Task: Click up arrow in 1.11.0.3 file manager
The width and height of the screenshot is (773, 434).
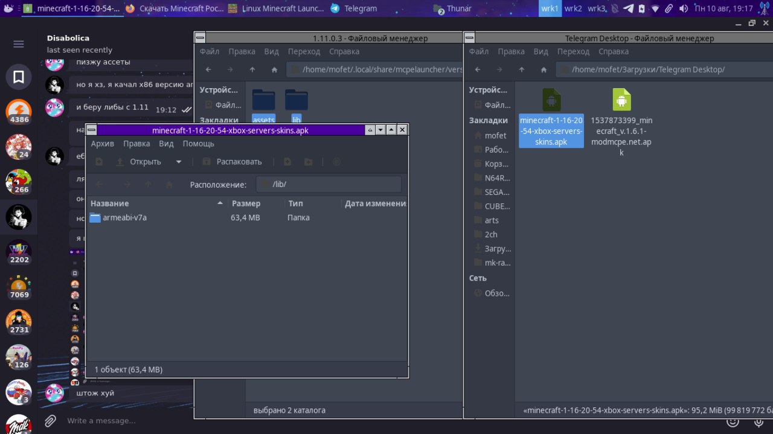Action: point(252,69)
